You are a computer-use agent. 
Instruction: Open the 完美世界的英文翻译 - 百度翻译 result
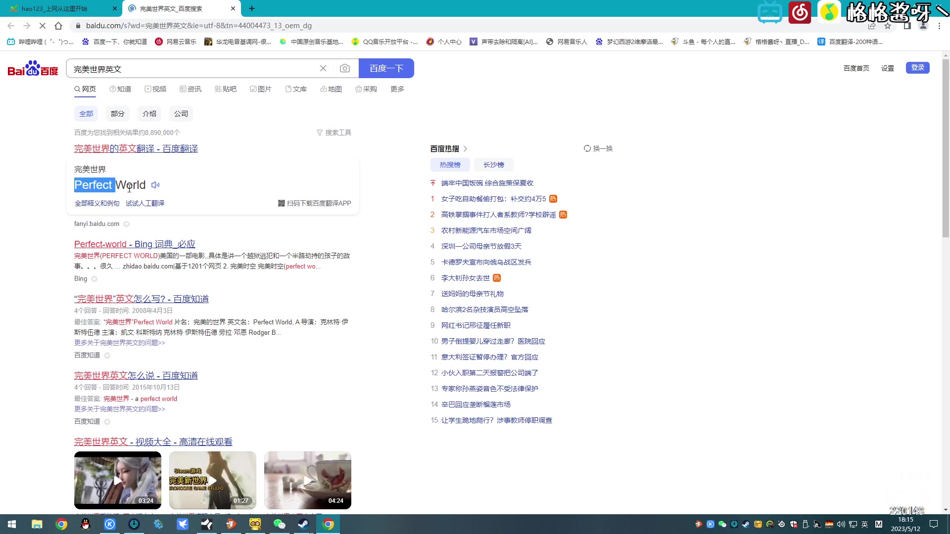(x=136, y=148)
